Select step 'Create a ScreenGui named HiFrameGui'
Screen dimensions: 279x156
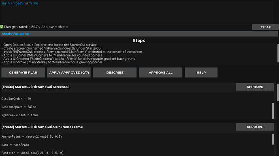[52, 48]
